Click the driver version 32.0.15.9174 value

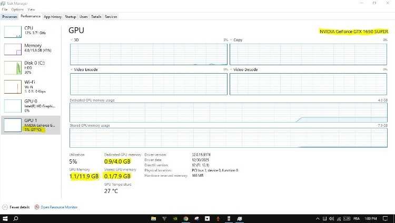pyautogui.click(x=201, y=155)
